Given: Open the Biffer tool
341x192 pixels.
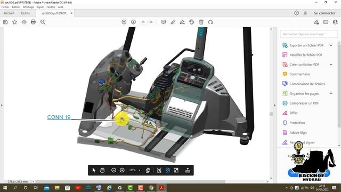Looking at the screenshot, I should [294, 113].
